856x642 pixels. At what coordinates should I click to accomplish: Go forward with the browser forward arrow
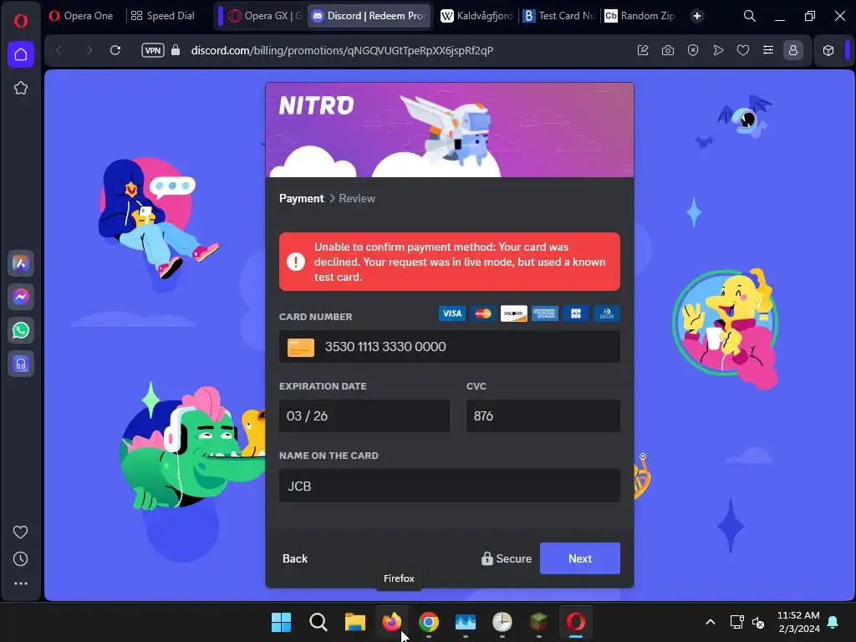point(89,50)
